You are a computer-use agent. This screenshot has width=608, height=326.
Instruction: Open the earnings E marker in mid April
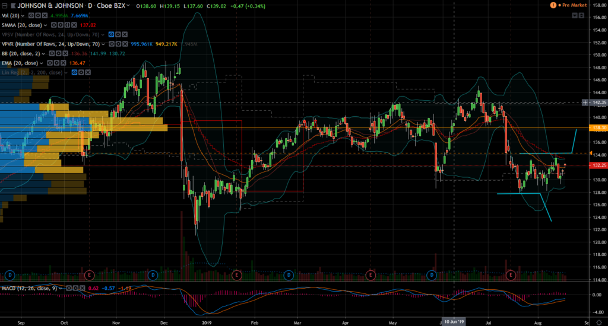pos(370,275)
